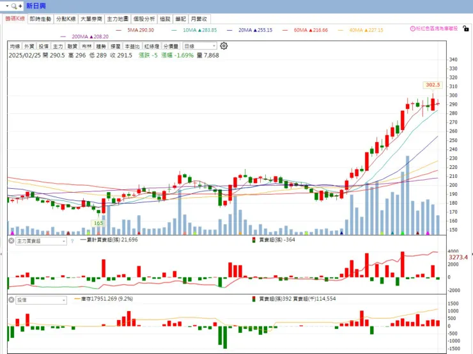473x354 pixels.
Task: Click the 60MA 216.66 legend entry
Action: [305, 30]
